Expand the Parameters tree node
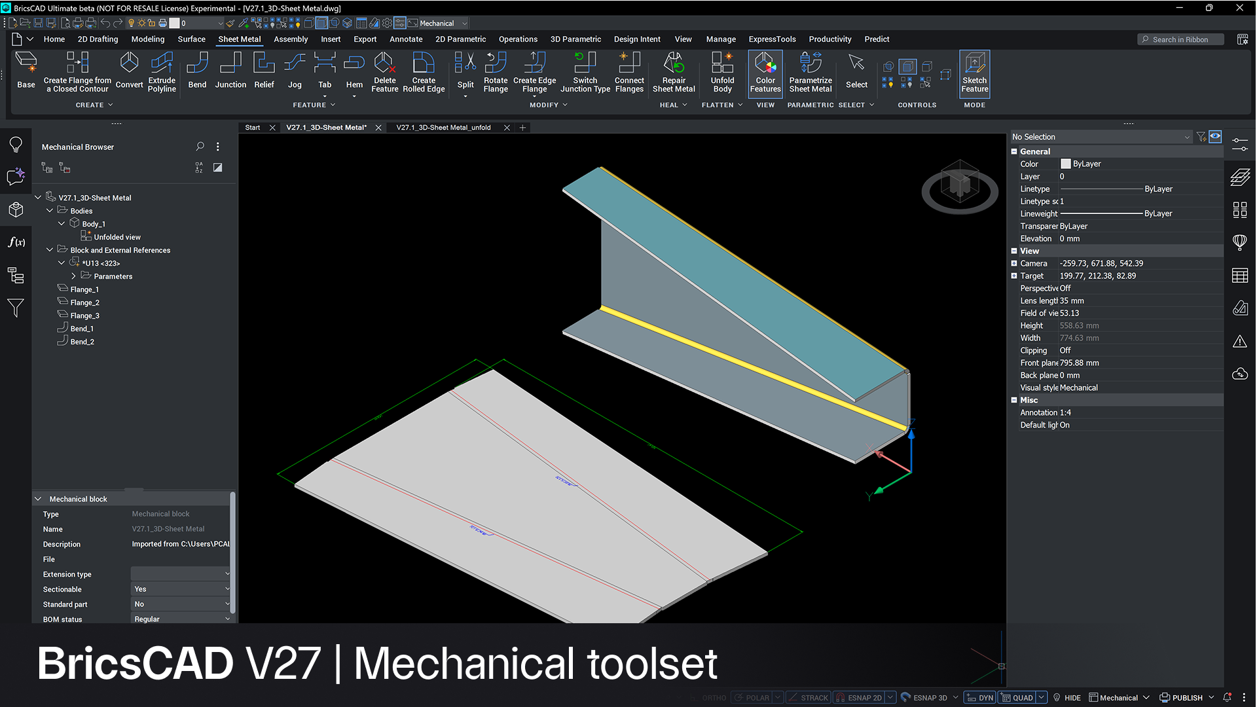Screen dimensions: 1257x707 click(x=73, y=276)
